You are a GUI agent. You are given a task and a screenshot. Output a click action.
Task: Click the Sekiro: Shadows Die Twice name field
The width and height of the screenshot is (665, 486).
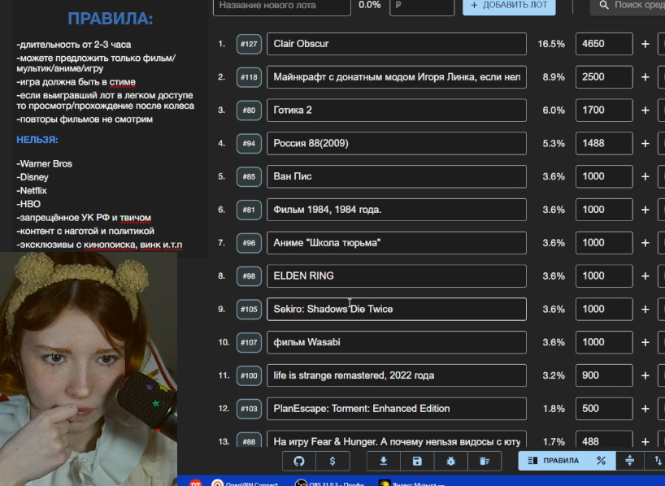(x=397, y=309)
